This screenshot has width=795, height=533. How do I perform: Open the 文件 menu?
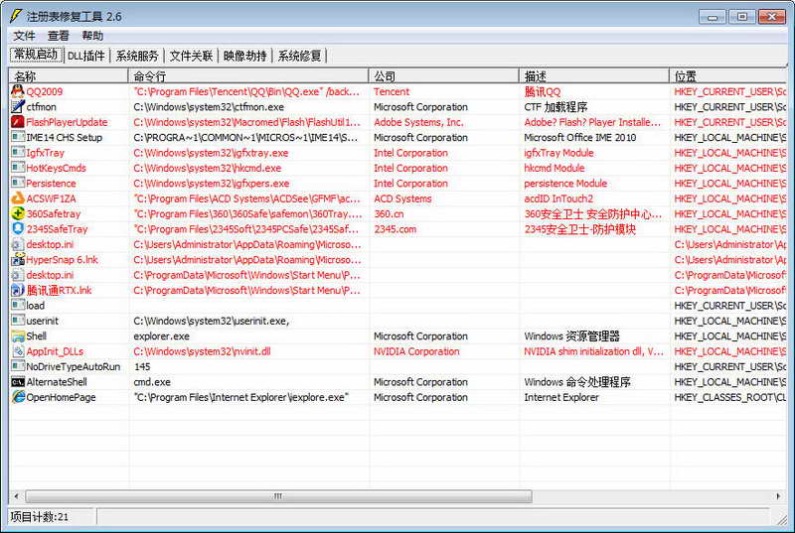coord(24,36)
